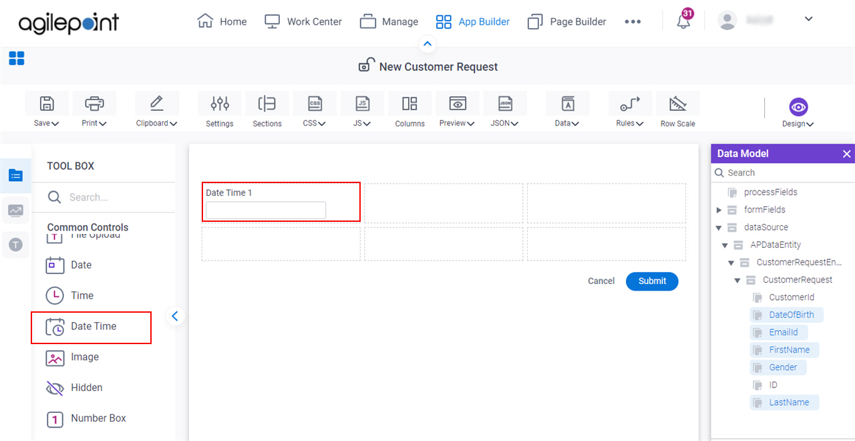Open Page Builder in top navigation

click(x=566, y=21)
